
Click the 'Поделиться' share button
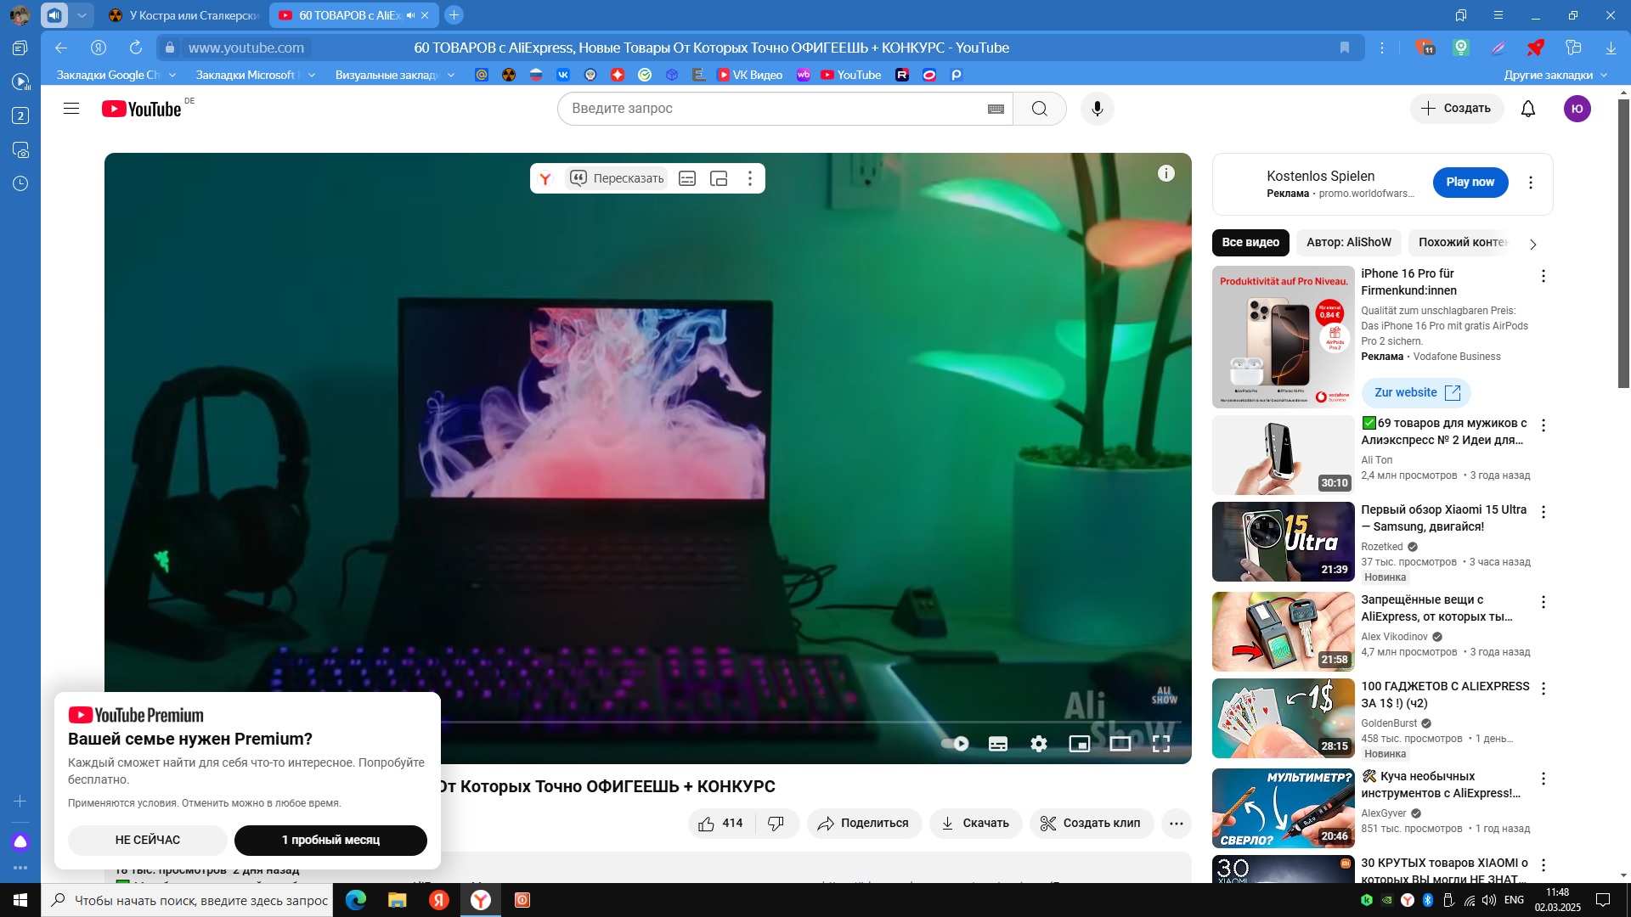coord(863,823)
